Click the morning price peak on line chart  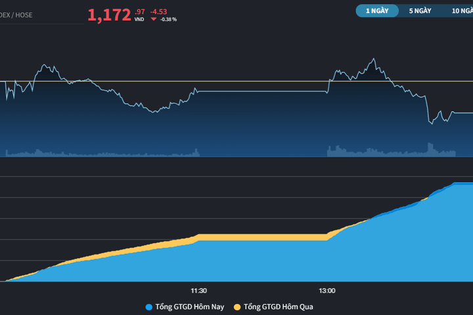click(x=45, y=65)
